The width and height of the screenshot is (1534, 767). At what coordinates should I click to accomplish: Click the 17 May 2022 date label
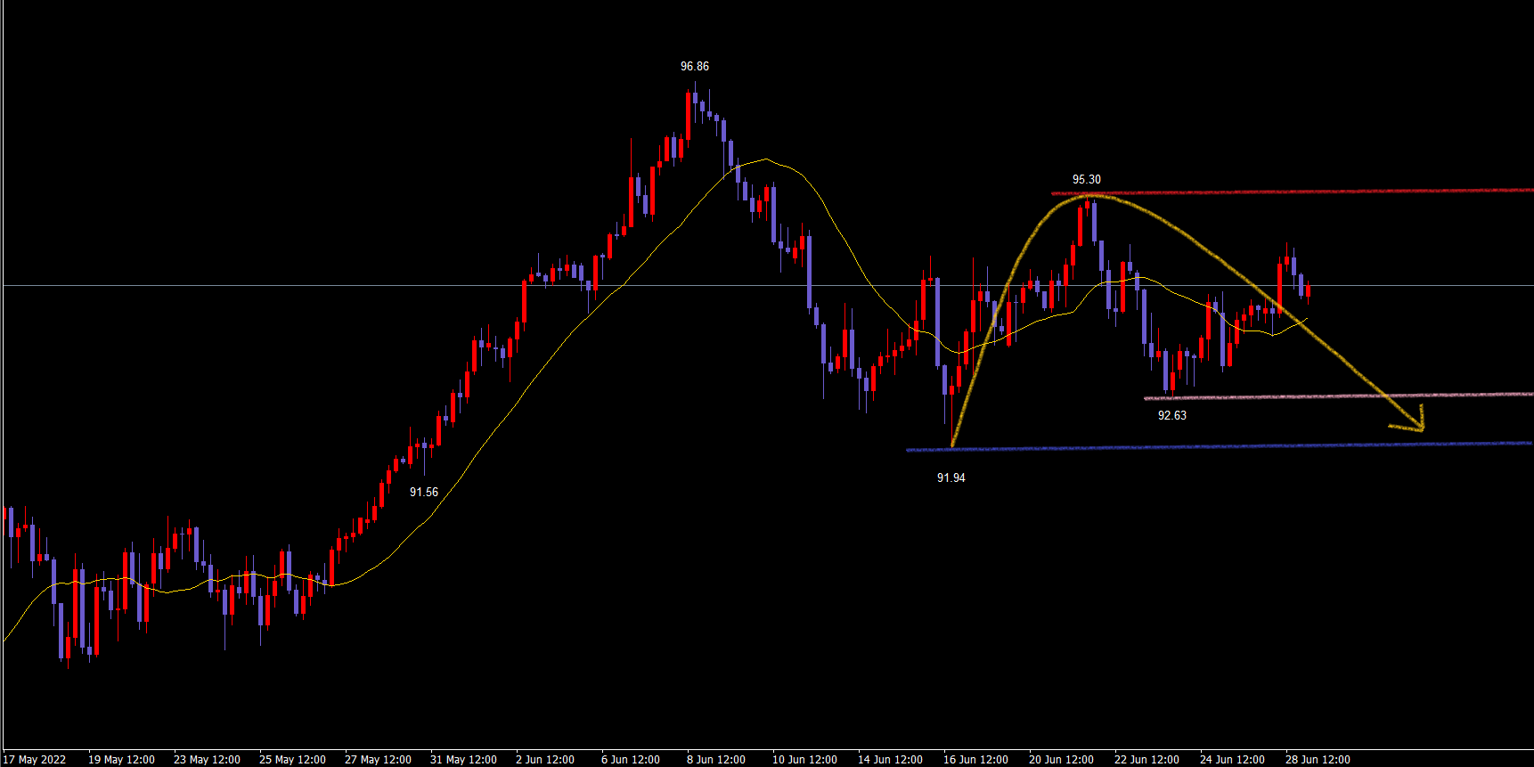pyautogui.click(x=35, y=760)
